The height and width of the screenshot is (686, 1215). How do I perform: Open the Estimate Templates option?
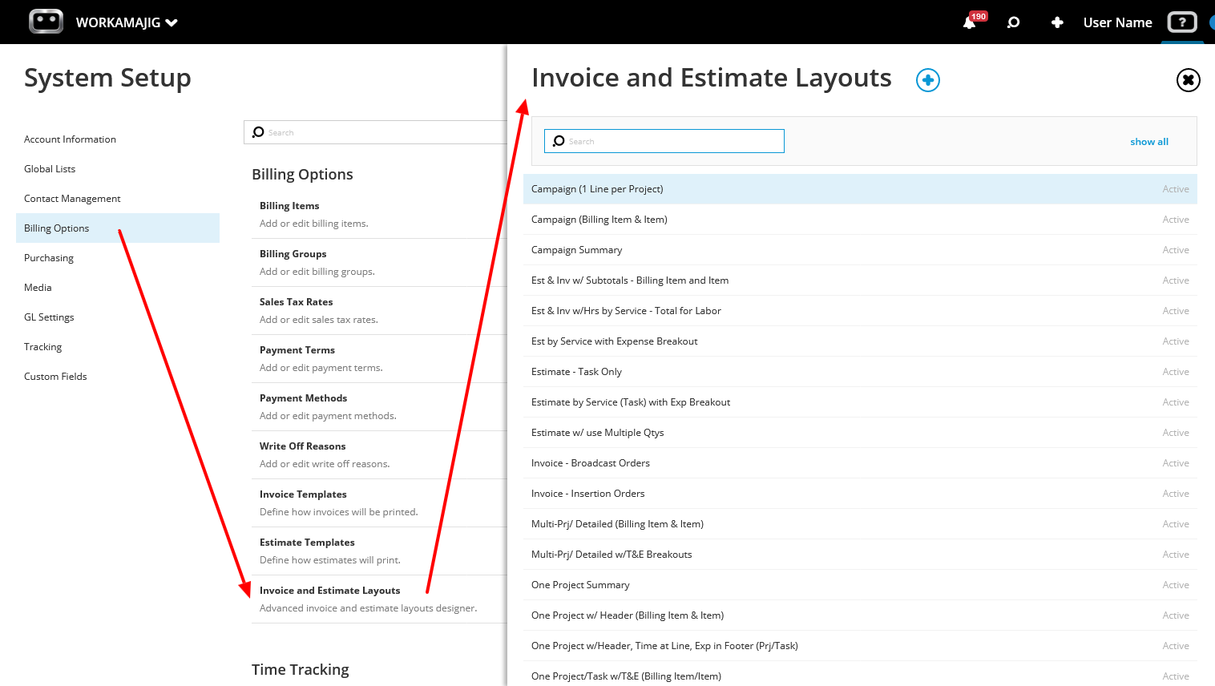(379, 551)
